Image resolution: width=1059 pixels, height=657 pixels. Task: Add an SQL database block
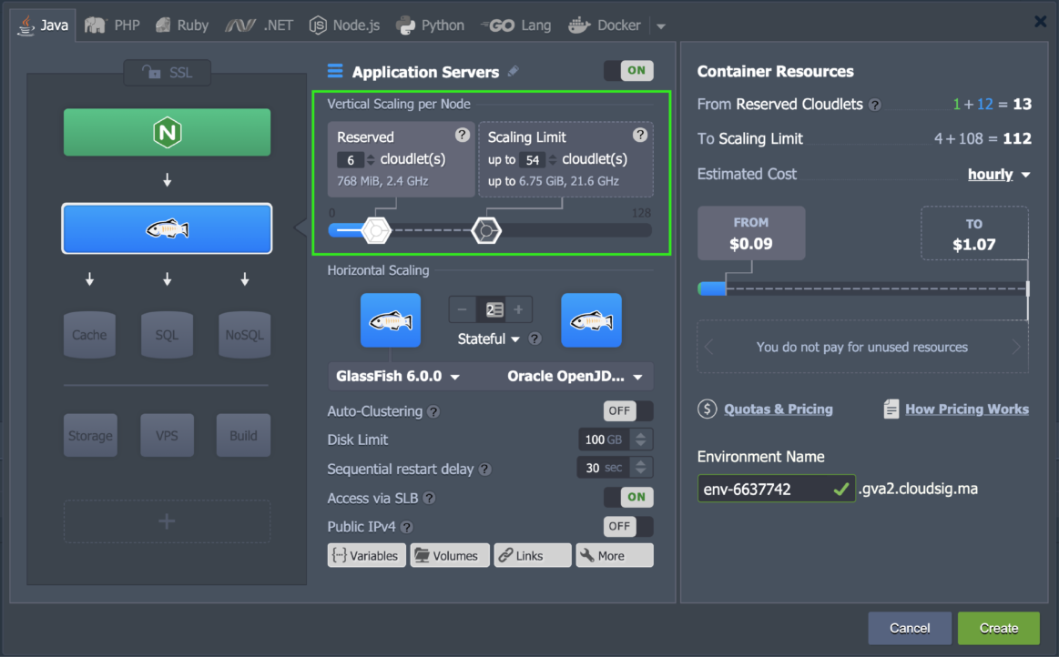pos(167,335)
